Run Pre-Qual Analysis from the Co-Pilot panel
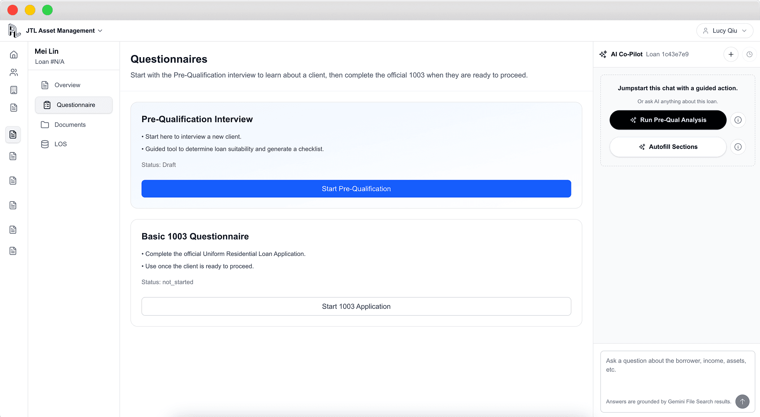The width and height of the screenshot is (760, 417). 668,120
